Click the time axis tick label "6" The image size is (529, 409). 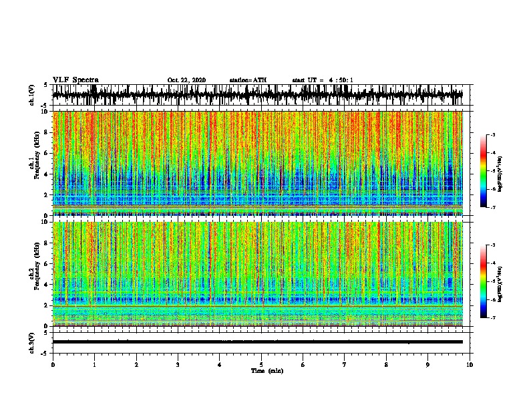click(x=303, y=365)
